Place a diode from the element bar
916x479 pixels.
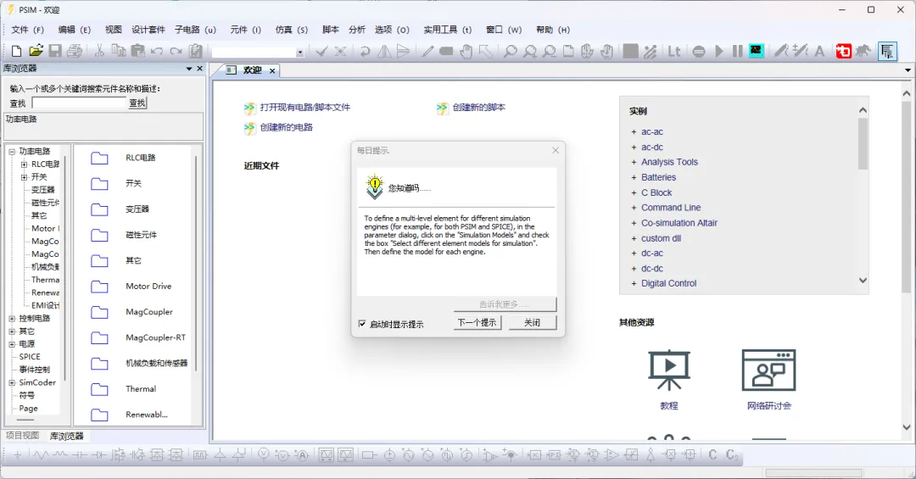click(x=98, y=454)
